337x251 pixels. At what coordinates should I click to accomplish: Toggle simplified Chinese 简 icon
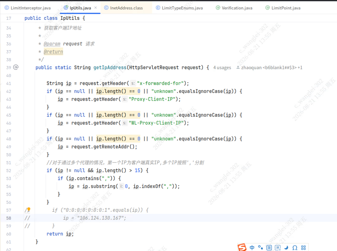coord(269,248)
